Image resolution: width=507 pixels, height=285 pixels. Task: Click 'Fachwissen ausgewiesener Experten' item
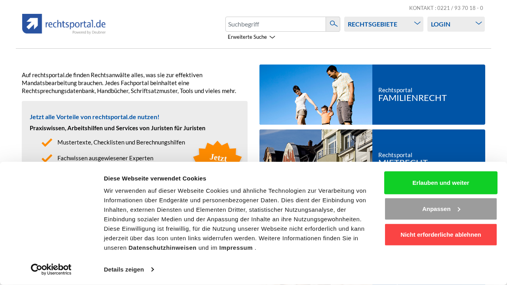(x=105, y=158)
